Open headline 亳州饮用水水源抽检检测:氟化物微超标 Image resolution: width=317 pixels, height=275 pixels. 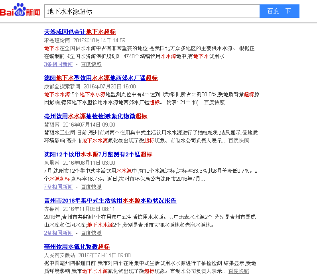pyautogui.click(x=96, y=116)
